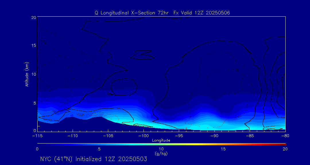The image size is (310, 165).
Task: Click the 20 km altitude axis tick label
Action: tap(33, 17)
